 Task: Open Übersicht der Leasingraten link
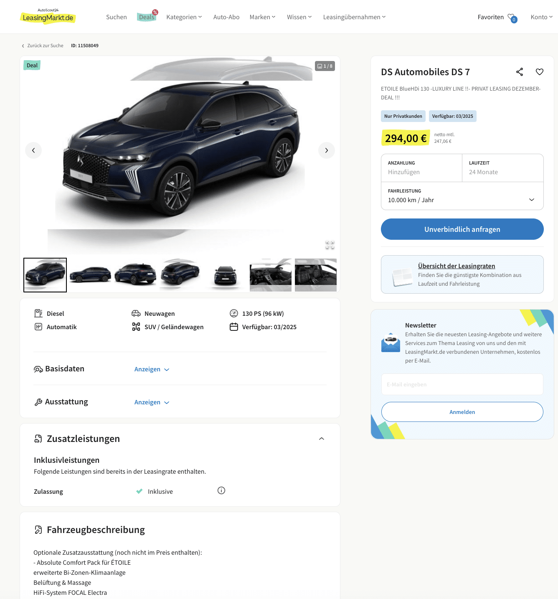click(x=457, y=266)
